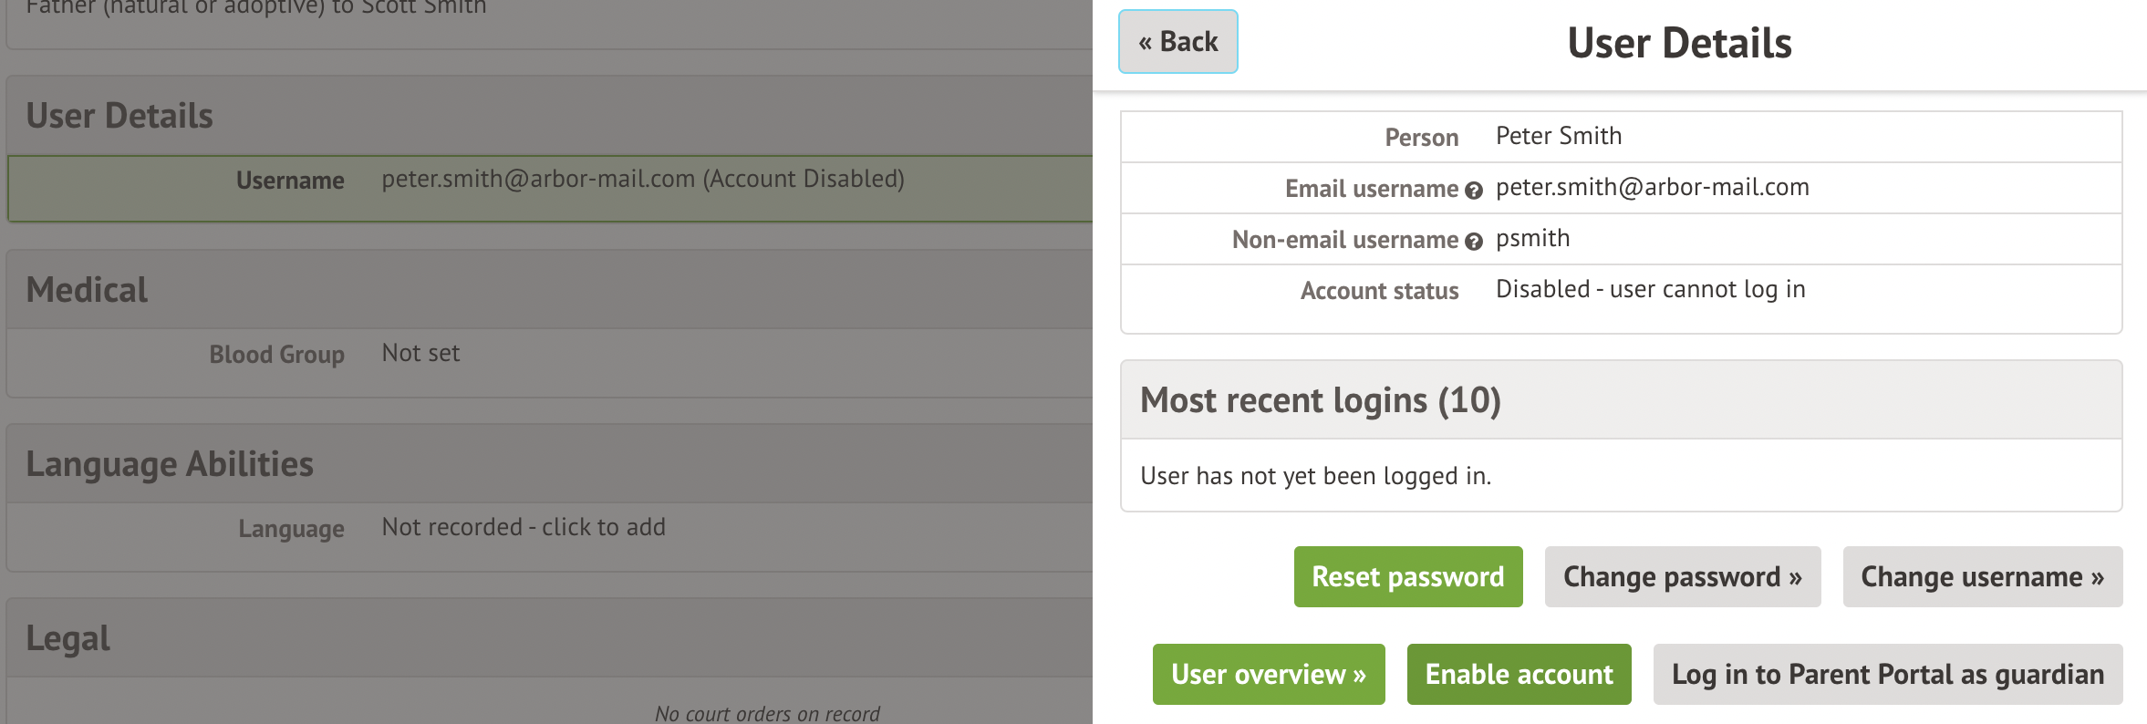Click the help icon beside Non-email username
Viewport: 2147px width, 724px height.
tap(1473, 242)
